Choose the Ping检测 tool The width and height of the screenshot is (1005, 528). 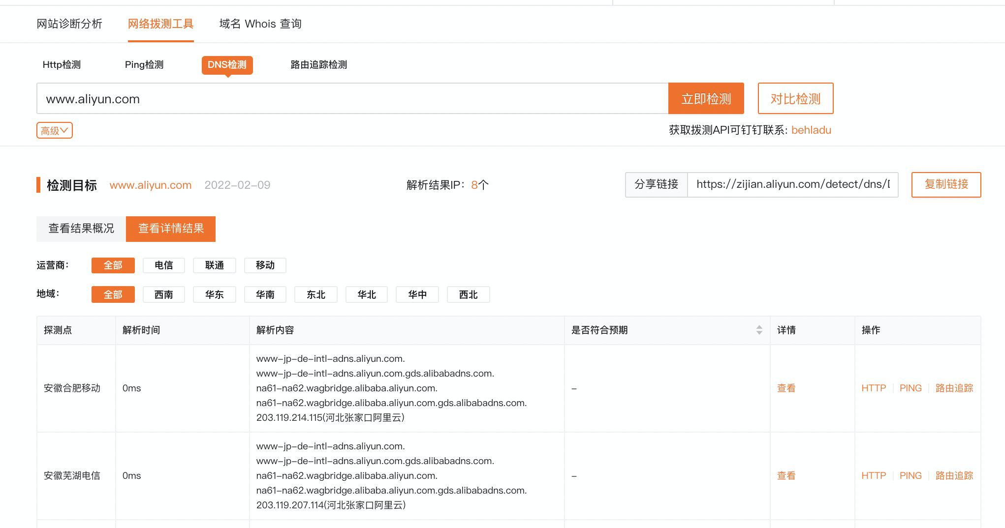pos(144,64)
